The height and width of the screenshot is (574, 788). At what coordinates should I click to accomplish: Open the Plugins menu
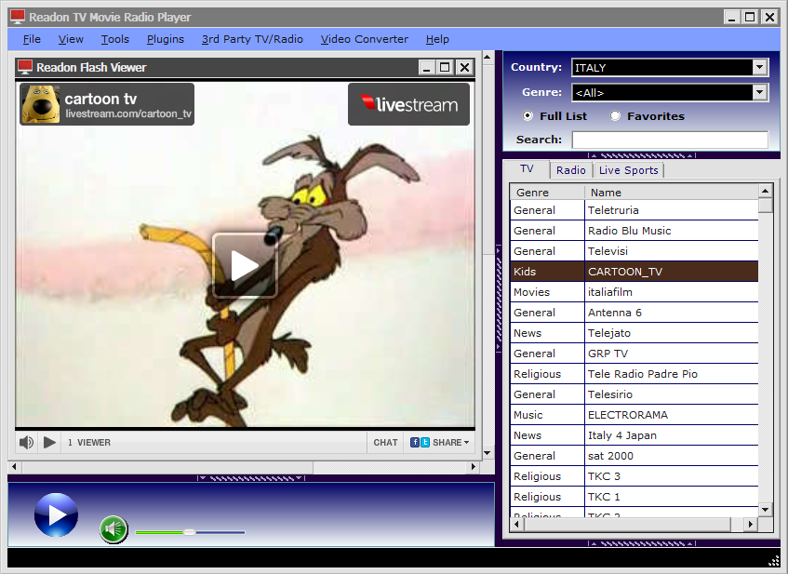pos(166,39)
